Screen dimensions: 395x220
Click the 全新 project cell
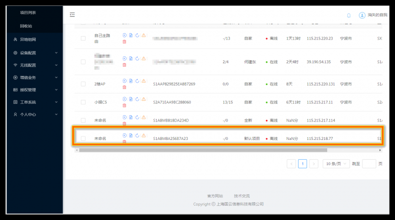(x=248, y=120)
